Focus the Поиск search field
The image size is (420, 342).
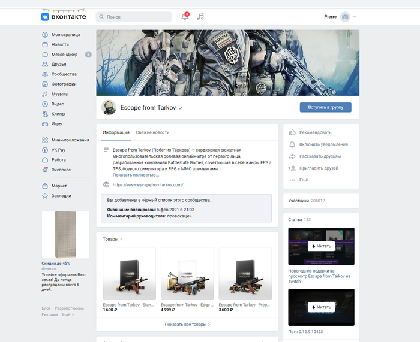[x=134, y=17]
